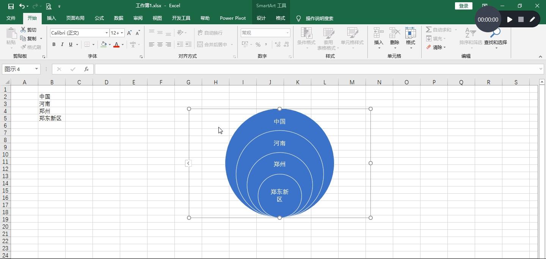
Task: Click the comma style icon in 数字 group
Action: (x=266, y=45)
